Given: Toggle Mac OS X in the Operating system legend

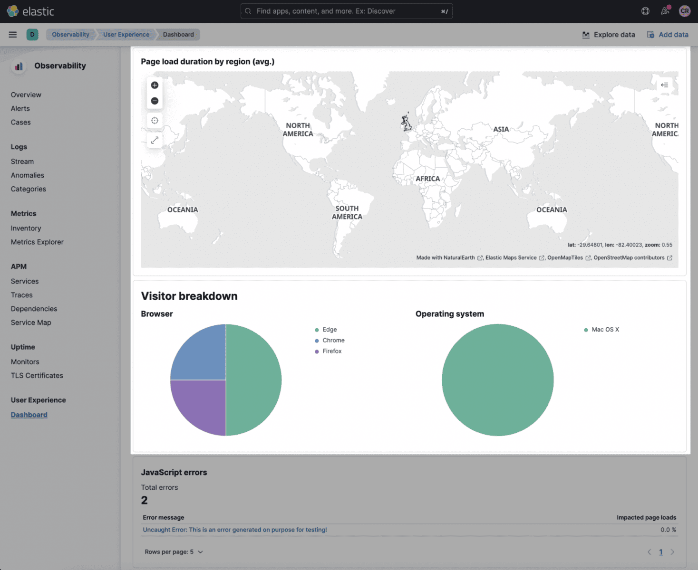Looking at the screenshot, I should (604, 329).
